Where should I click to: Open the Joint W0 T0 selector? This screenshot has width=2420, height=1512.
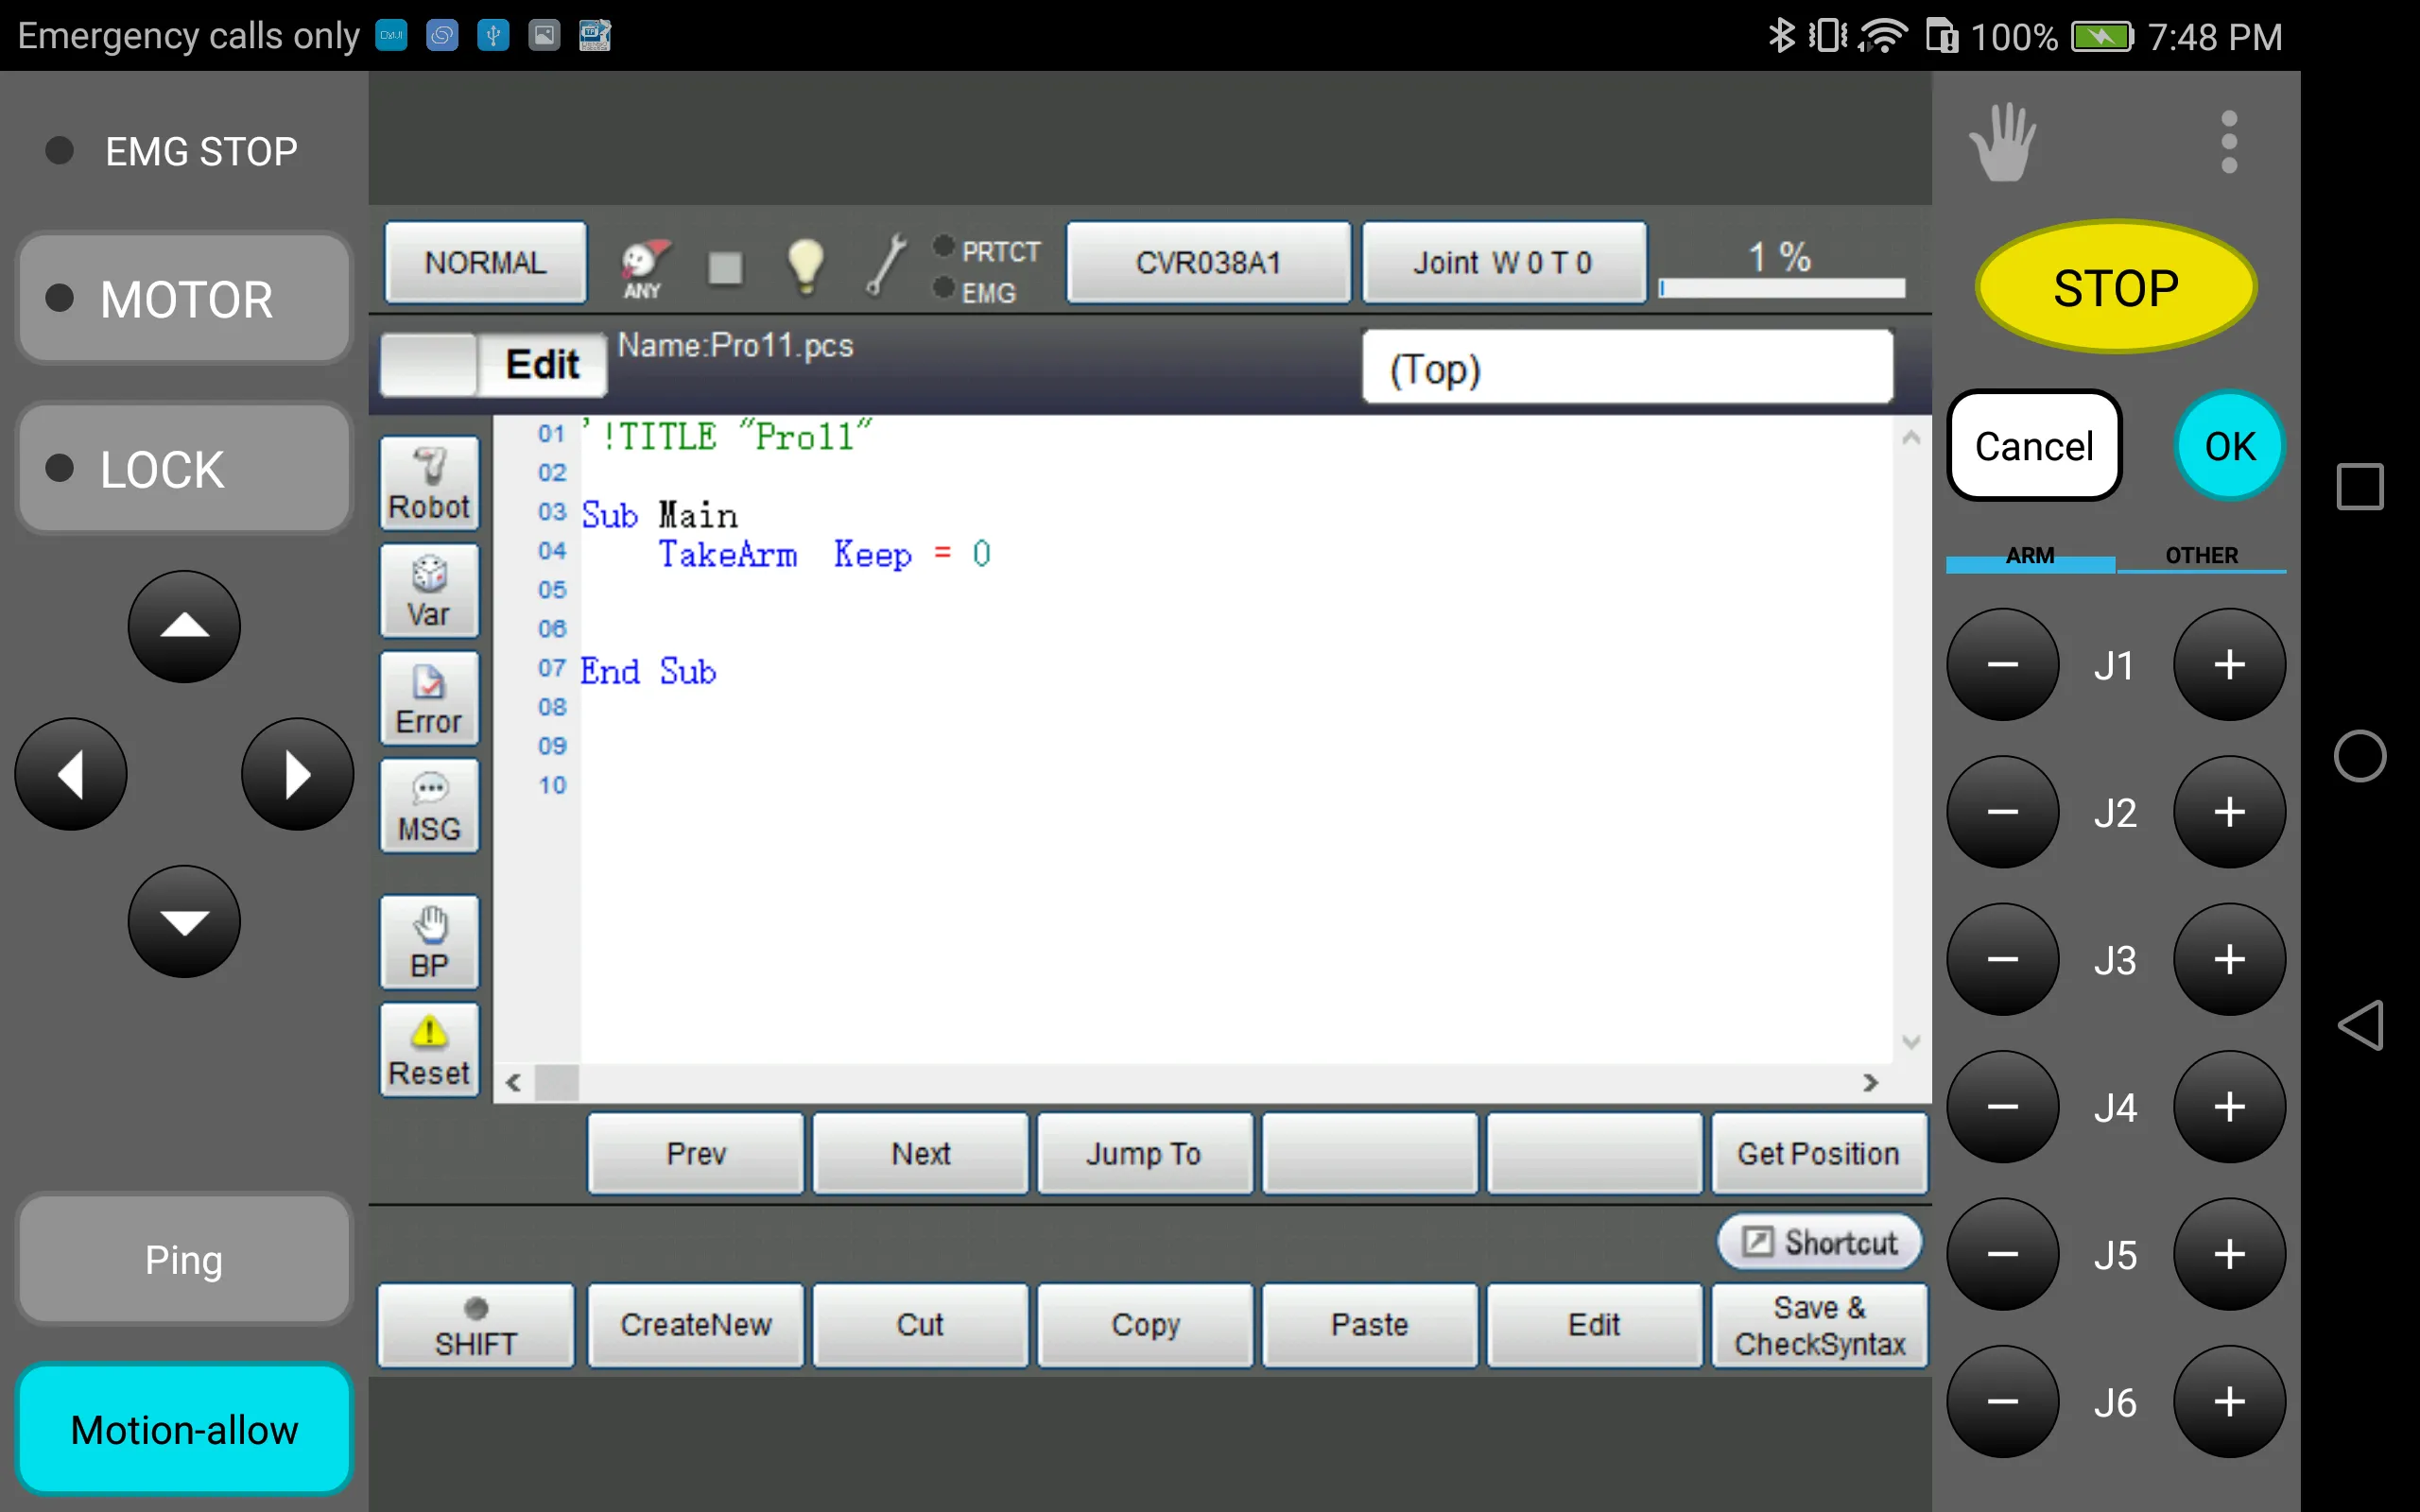click(1503, 262)
